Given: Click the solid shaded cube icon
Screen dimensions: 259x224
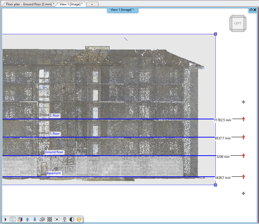Looking at the screenshot, I should tap(20, 219).
